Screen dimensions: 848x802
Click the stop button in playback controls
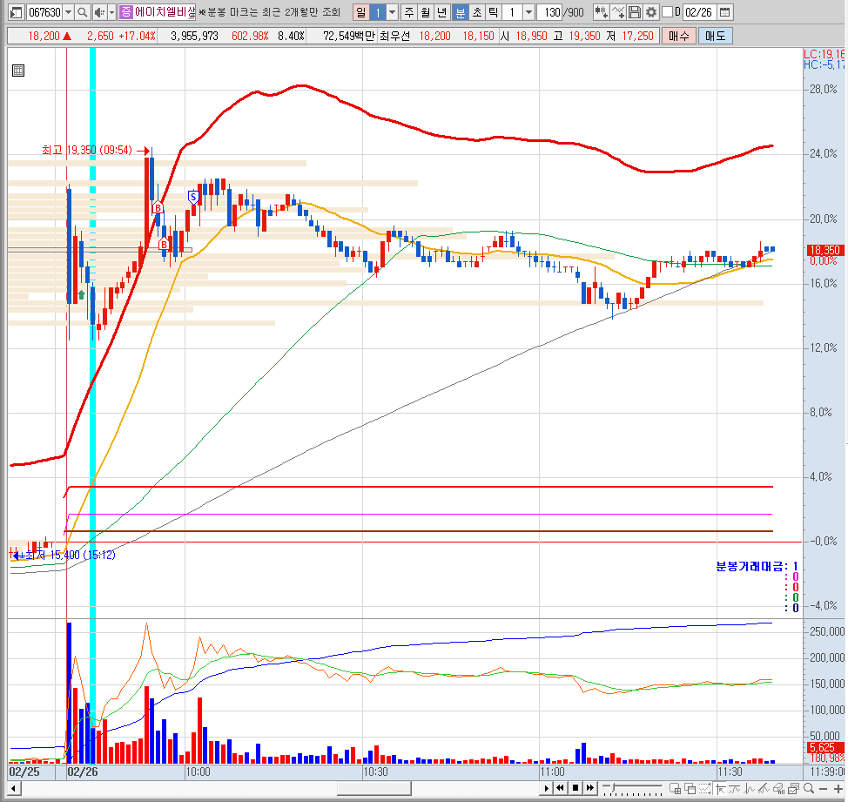point(575,788)
